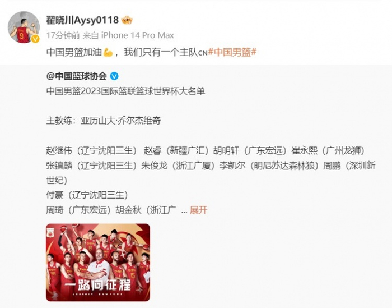Click the head coach line 亚历山大·乔尔杰维奇
This screenshot has width=392, height=308.
point(121,121)
